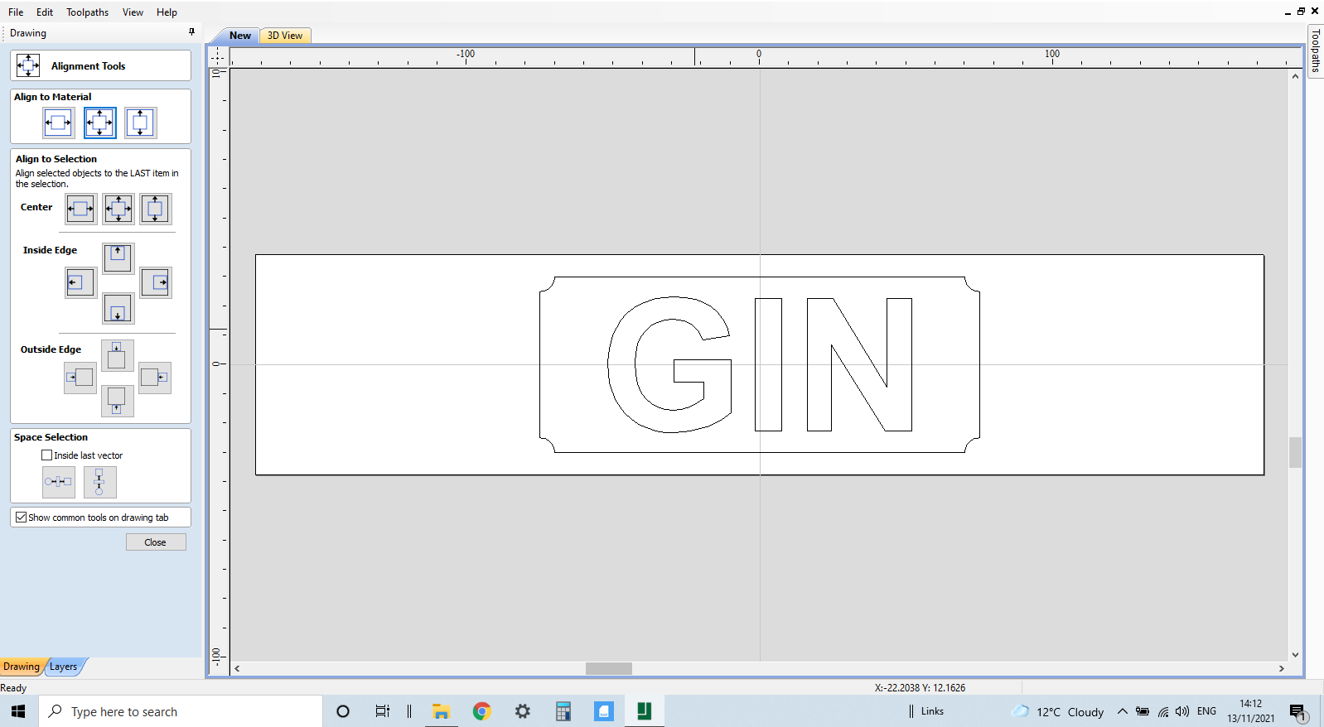Open Chrome from the taskbar
The image size is (1324, 727).
(x=481, y=711)
